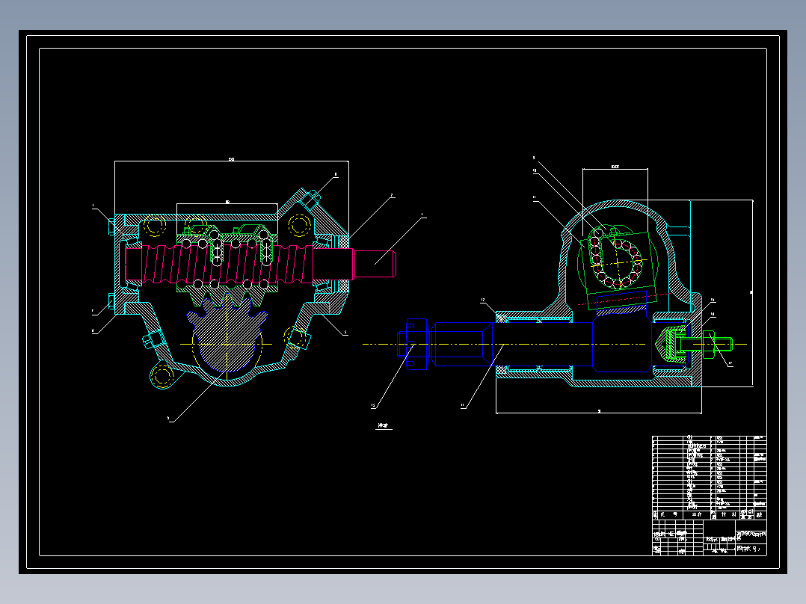Screen dimensions: 806x604
Task: Select the underlined note label below the views
Action: tap(384, 425)
